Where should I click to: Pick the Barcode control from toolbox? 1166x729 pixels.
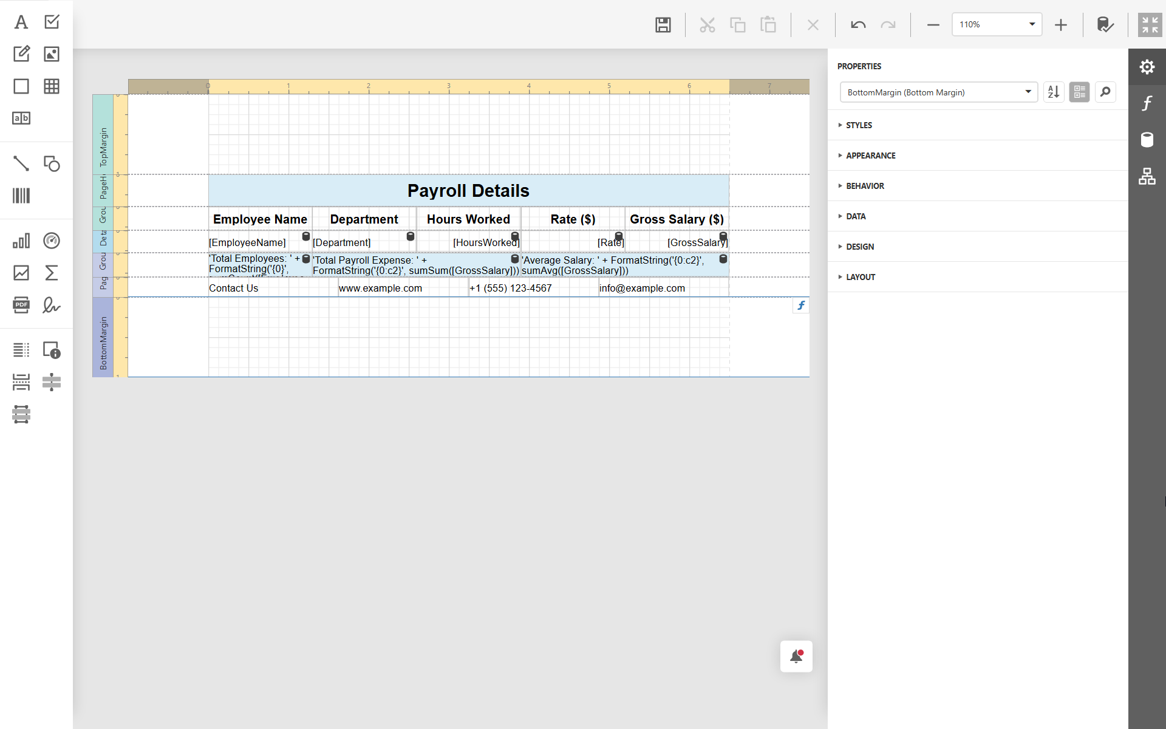coord(21,196)
